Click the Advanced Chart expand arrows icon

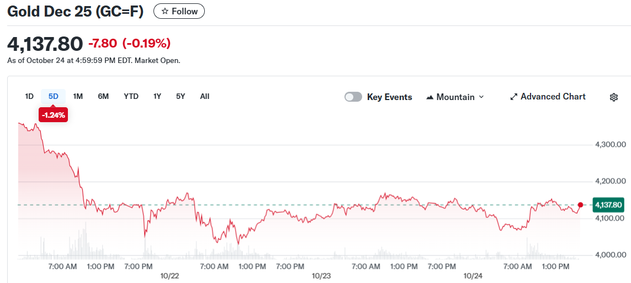coord(513,97)
